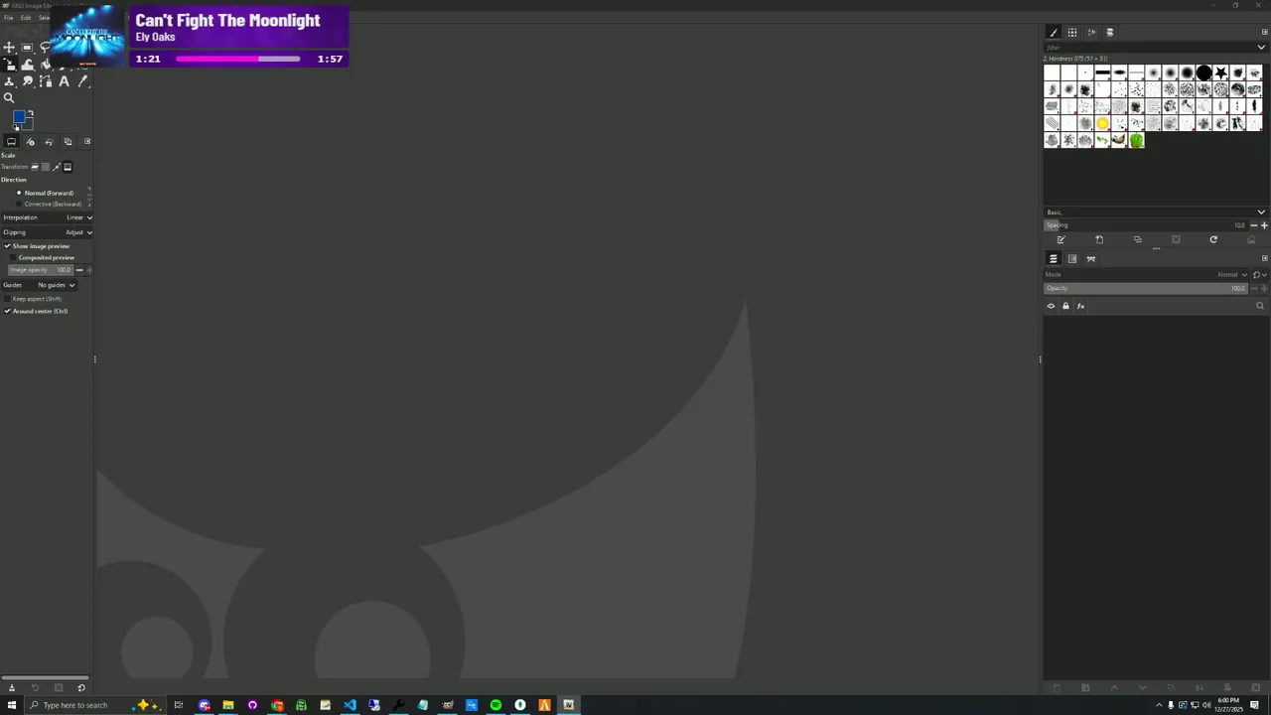Viewport: 1271px width, 715px height.
Task: Set Transform target to image
Action: coord(68,167)
